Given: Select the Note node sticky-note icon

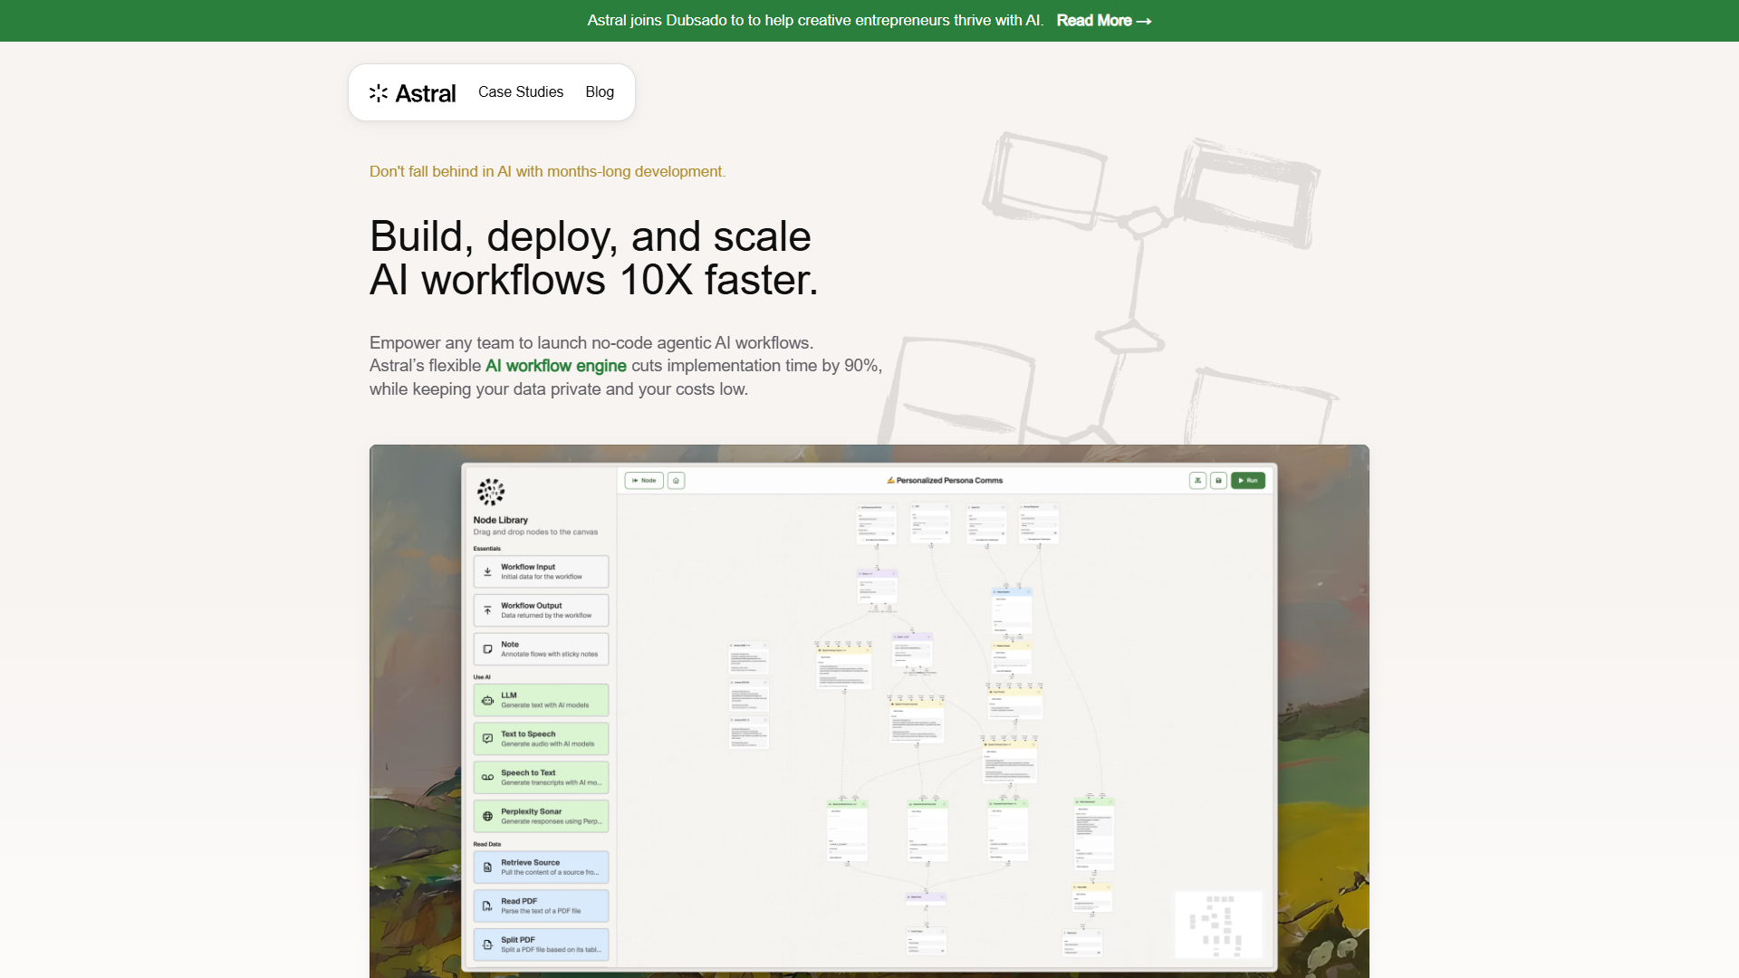Looking at the screenshot, I should (x=487, y=649).
